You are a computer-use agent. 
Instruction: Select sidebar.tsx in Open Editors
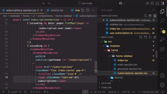(x=127, y=25)
